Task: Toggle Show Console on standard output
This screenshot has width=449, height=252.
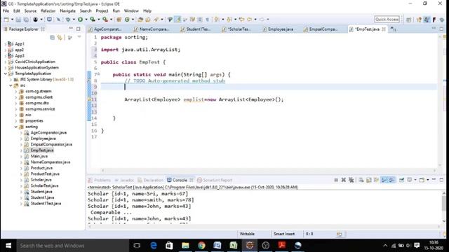Action: 384,180
